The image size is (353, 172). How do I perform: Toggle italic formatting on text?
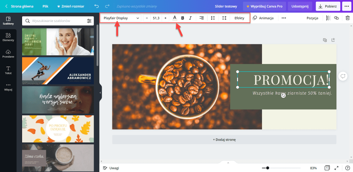(190, 18)
